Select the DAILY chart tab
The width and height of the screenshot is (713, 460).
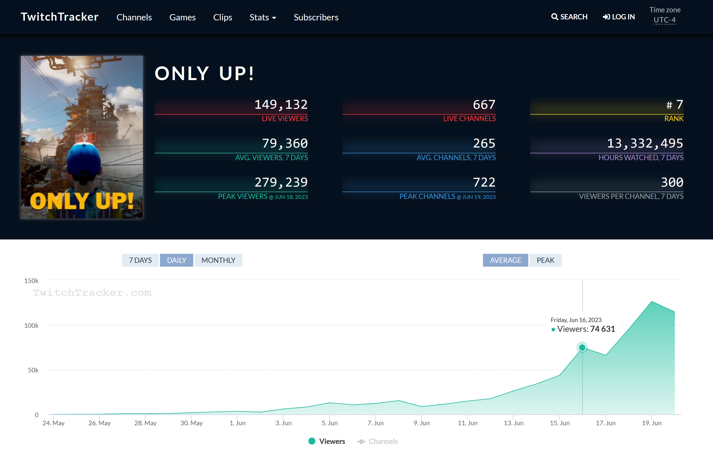point(176,260)
